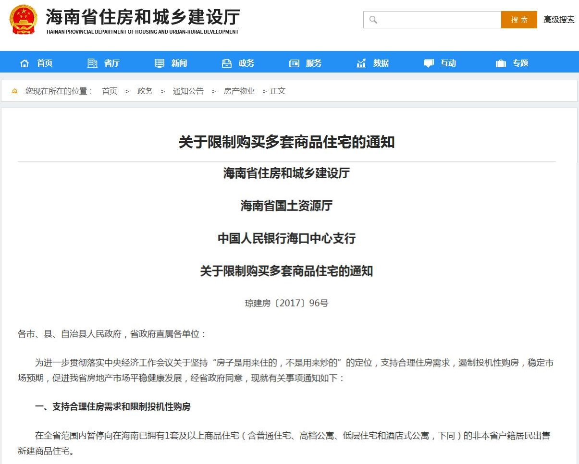579x464 pixels.
Task: Click the icon beside 政务 in navigation
Action: (227, 63)
